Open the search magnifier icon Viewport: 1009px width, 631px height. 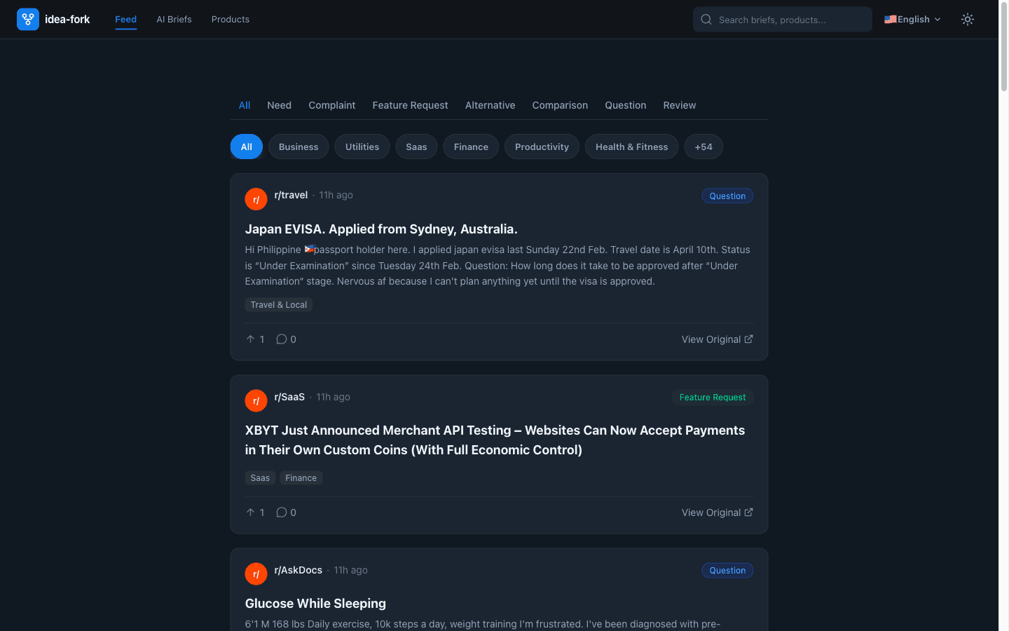(x=706, y=19)
